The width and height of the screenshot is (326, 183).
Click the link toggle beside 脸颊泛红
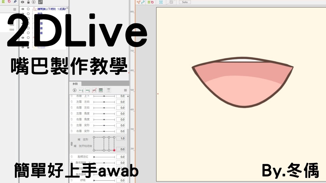click(72, 157)
